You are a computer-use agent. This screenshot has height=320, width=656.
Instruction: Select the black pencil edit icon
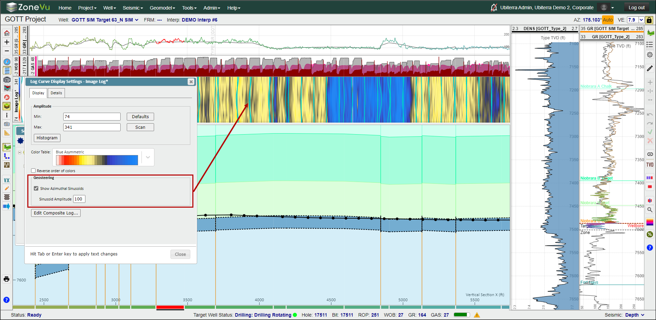[650, 68]
